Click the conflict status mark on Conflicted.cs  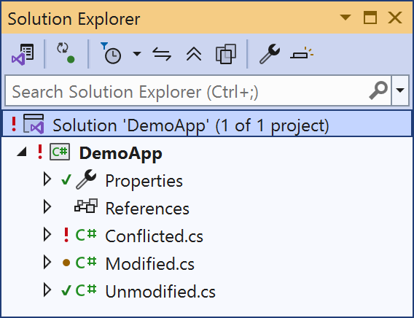tap(66, 235)
